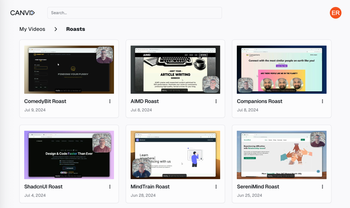Open the ComedyBit Roast options menu

(x=110, y=101)
